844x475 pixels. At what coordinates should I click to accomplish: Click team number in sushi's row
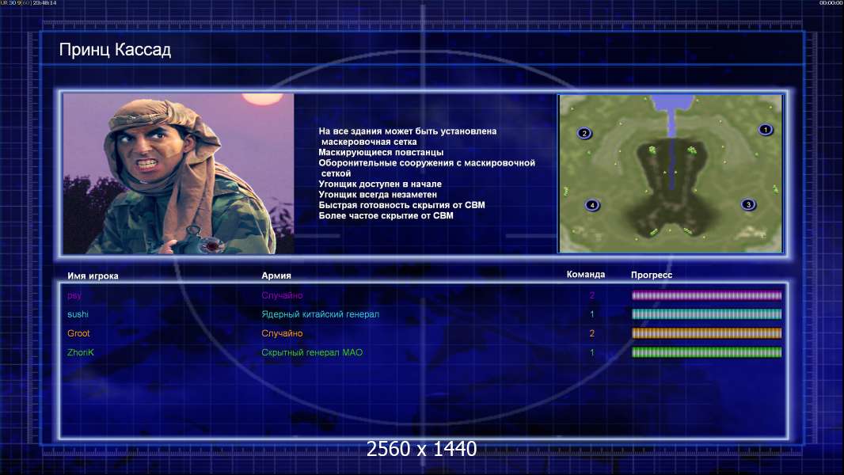[592, 314]
